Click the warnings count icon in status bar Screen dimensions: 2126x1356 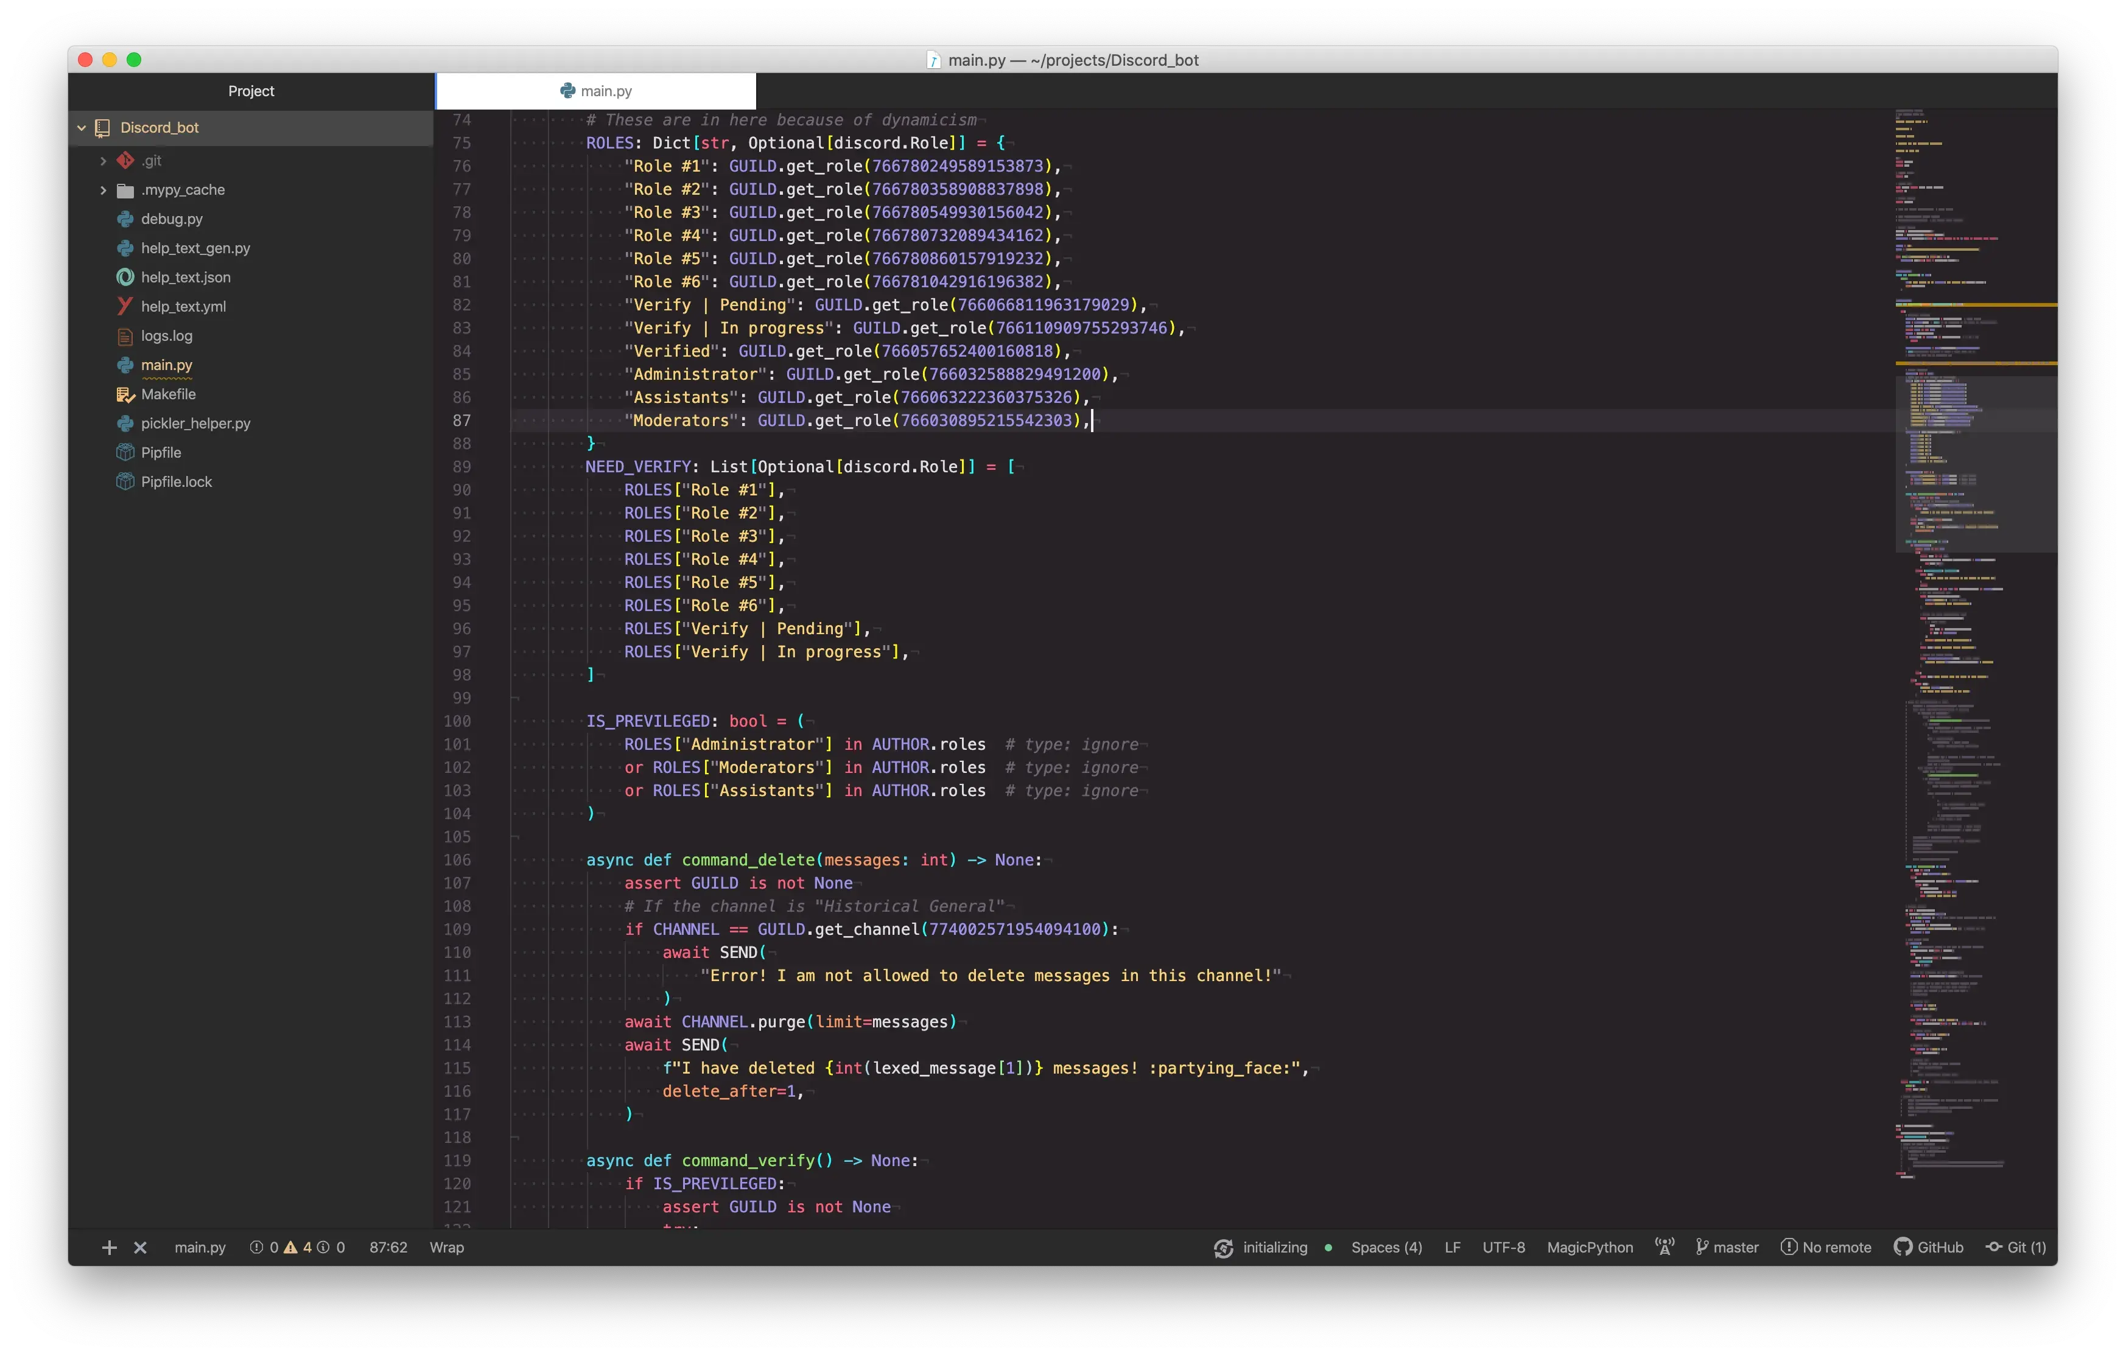tap(292, 1248)
